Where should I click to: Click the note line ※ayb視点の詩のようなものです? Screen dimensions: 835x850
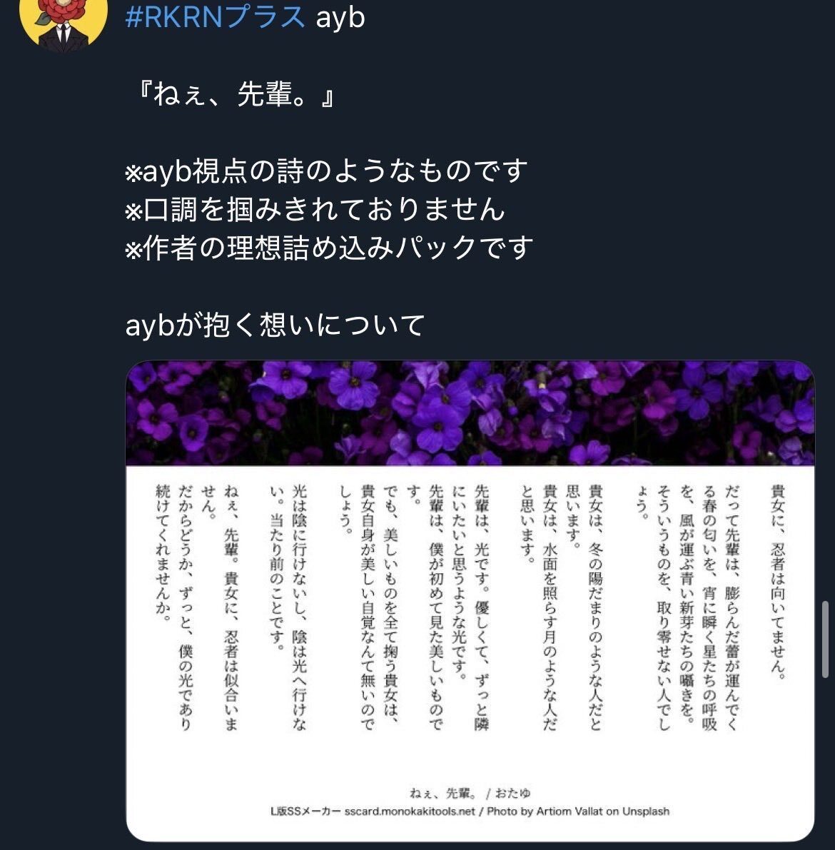[x=326, y=171]
